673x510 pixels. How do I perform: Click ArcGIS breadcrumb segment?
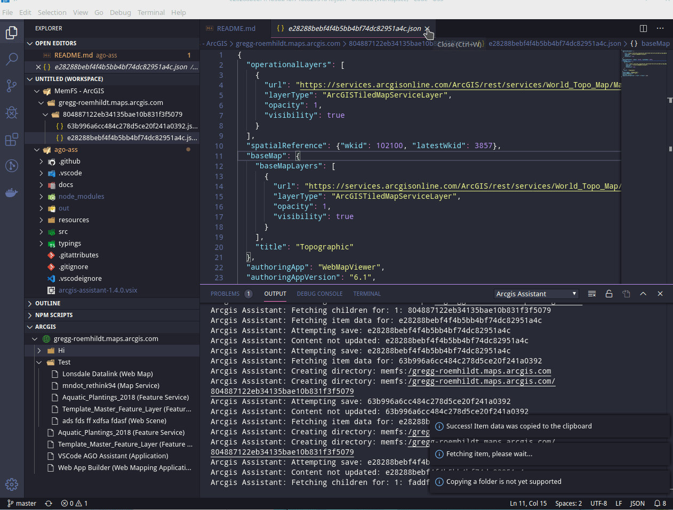coord(216,44)
